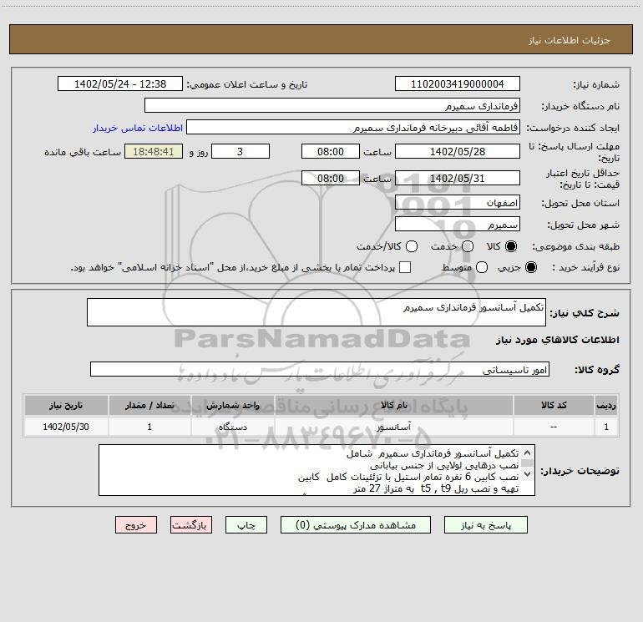This screenshot has width=643, height=622.
Task: Click the تعداد / مقدار column header
Action: (x=149, y=405)
